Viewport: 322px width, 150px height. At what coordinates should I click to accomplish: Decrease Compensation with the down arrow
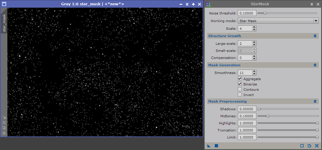[x=254, y=59]
